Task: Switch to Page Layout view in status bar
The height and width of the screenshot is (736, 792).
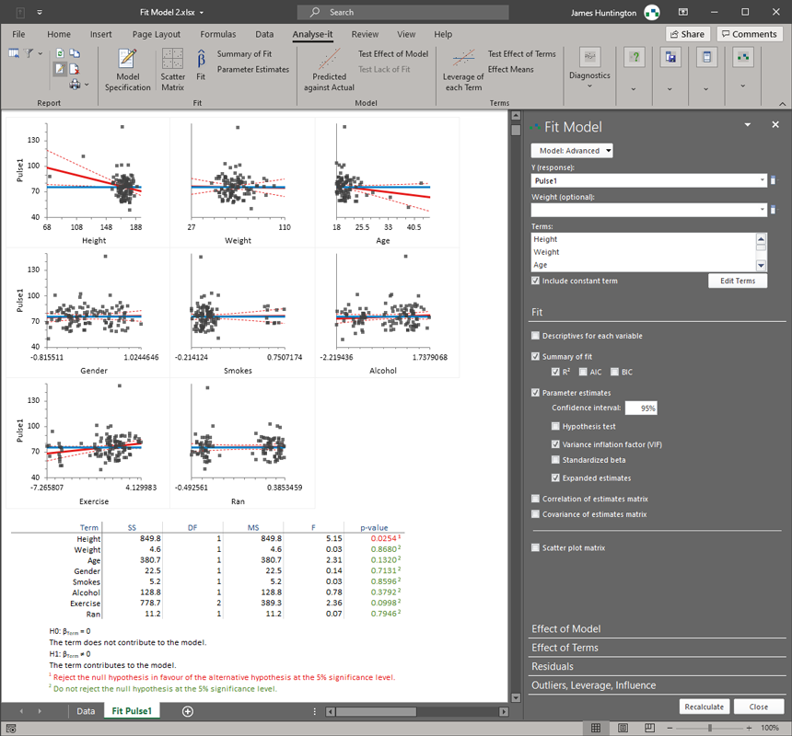Action: 623,728
